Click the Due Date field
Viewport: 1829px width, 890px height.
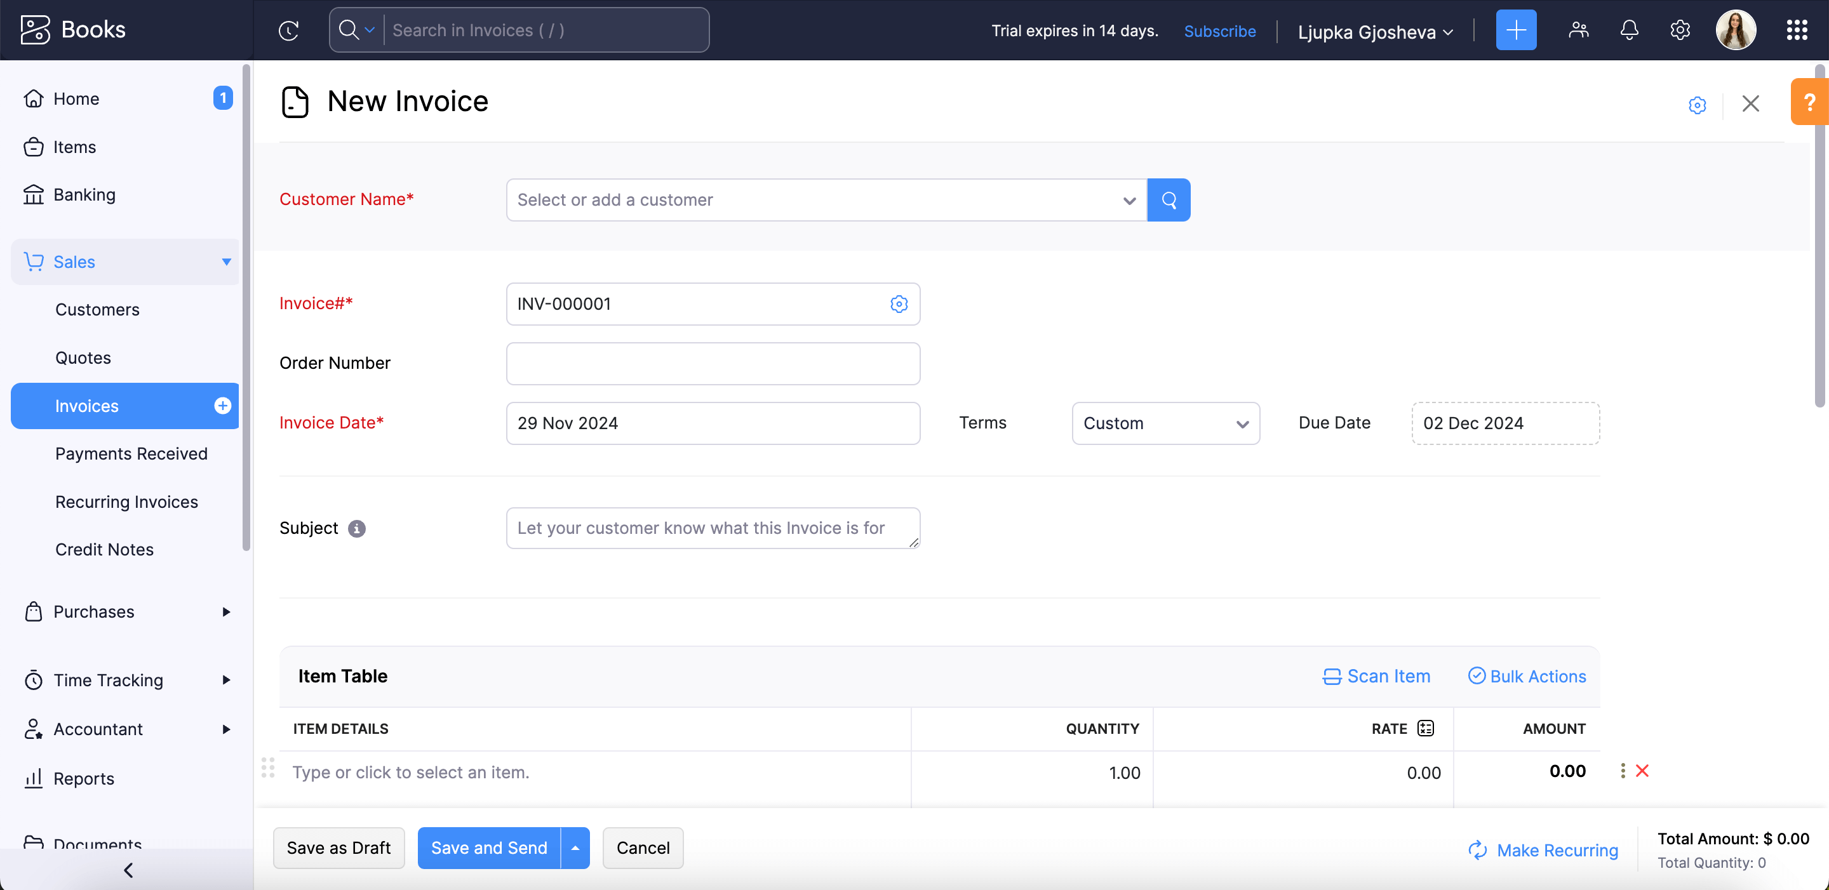1504,423
